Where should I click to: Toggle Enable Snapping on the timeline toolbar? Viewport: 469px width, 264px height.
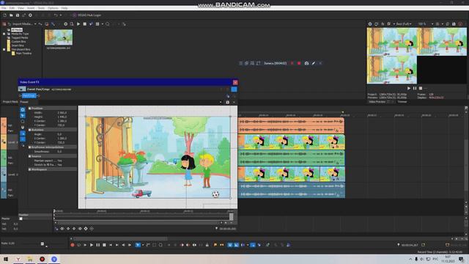[229, 245]
